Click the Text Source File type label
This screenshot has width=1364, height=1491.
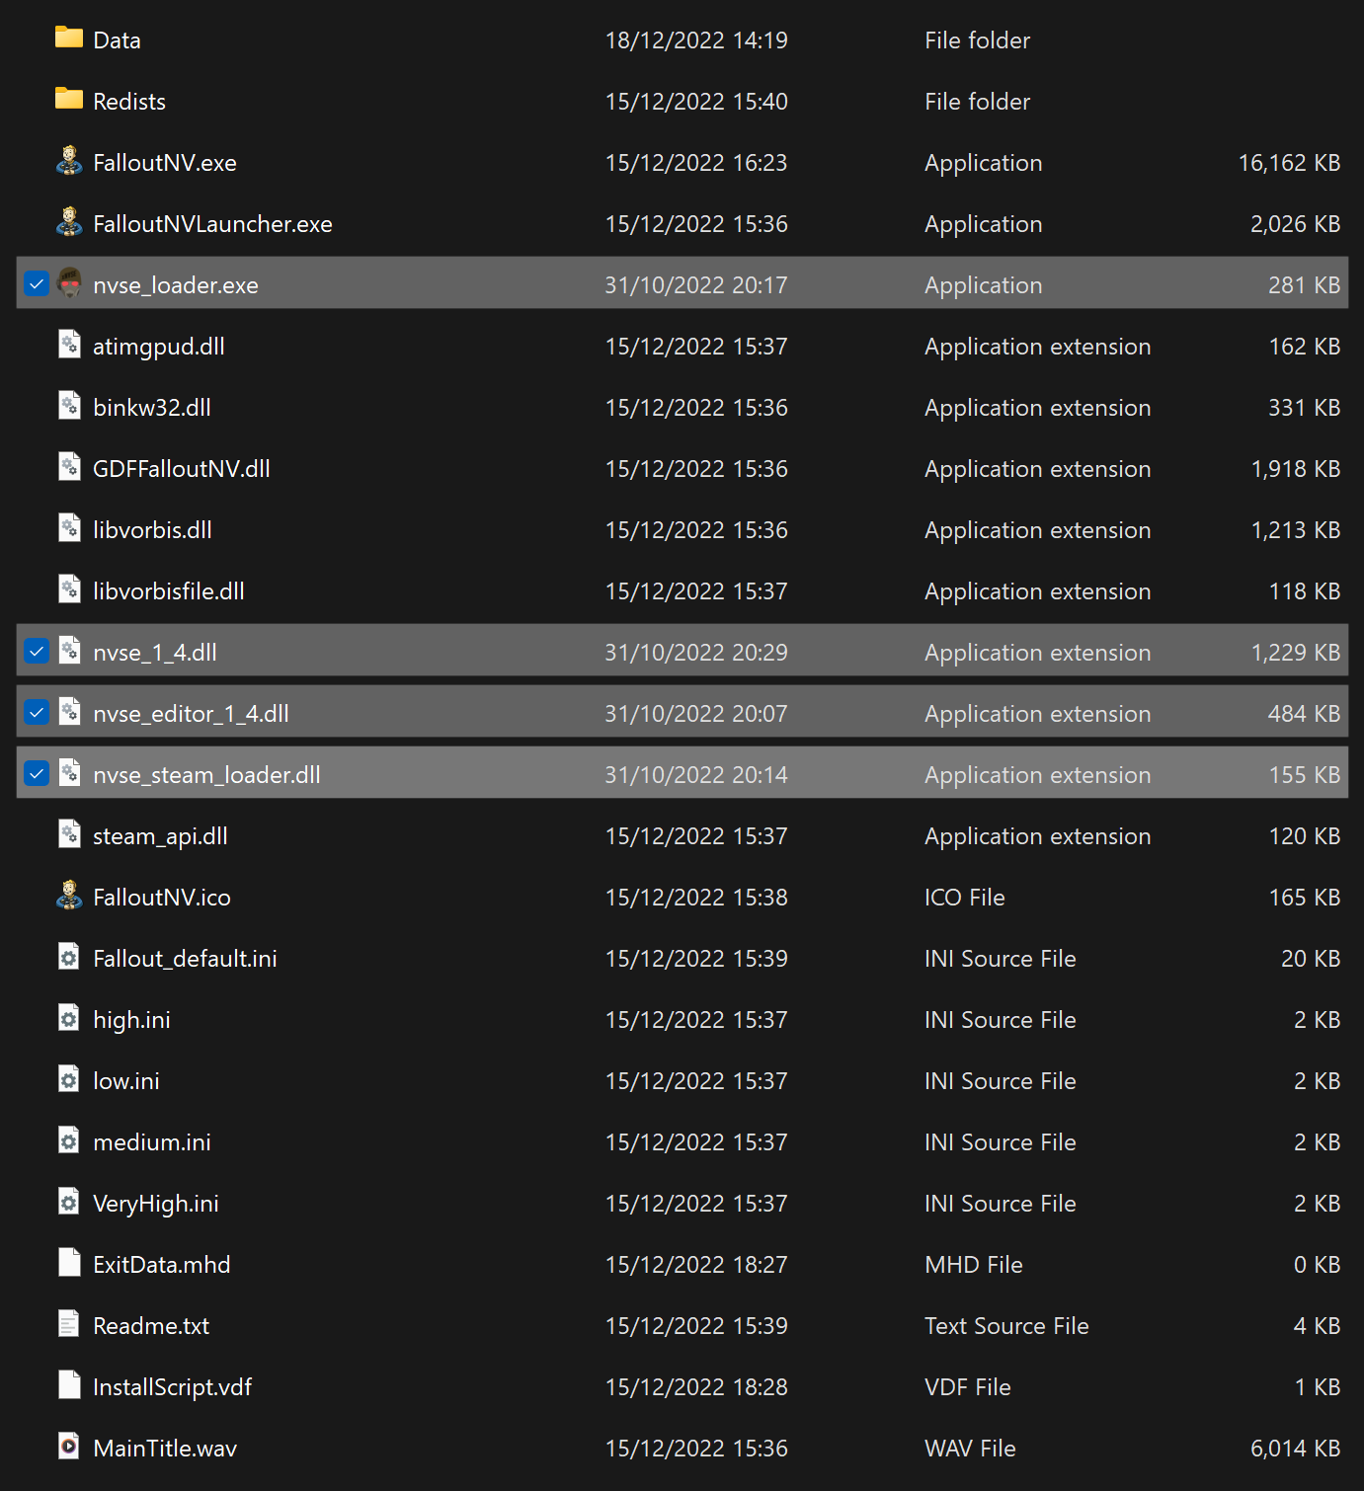pos(1006,1326)
